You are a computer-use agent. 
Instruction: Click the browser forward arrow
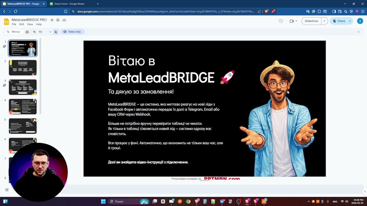coord(10,11)
